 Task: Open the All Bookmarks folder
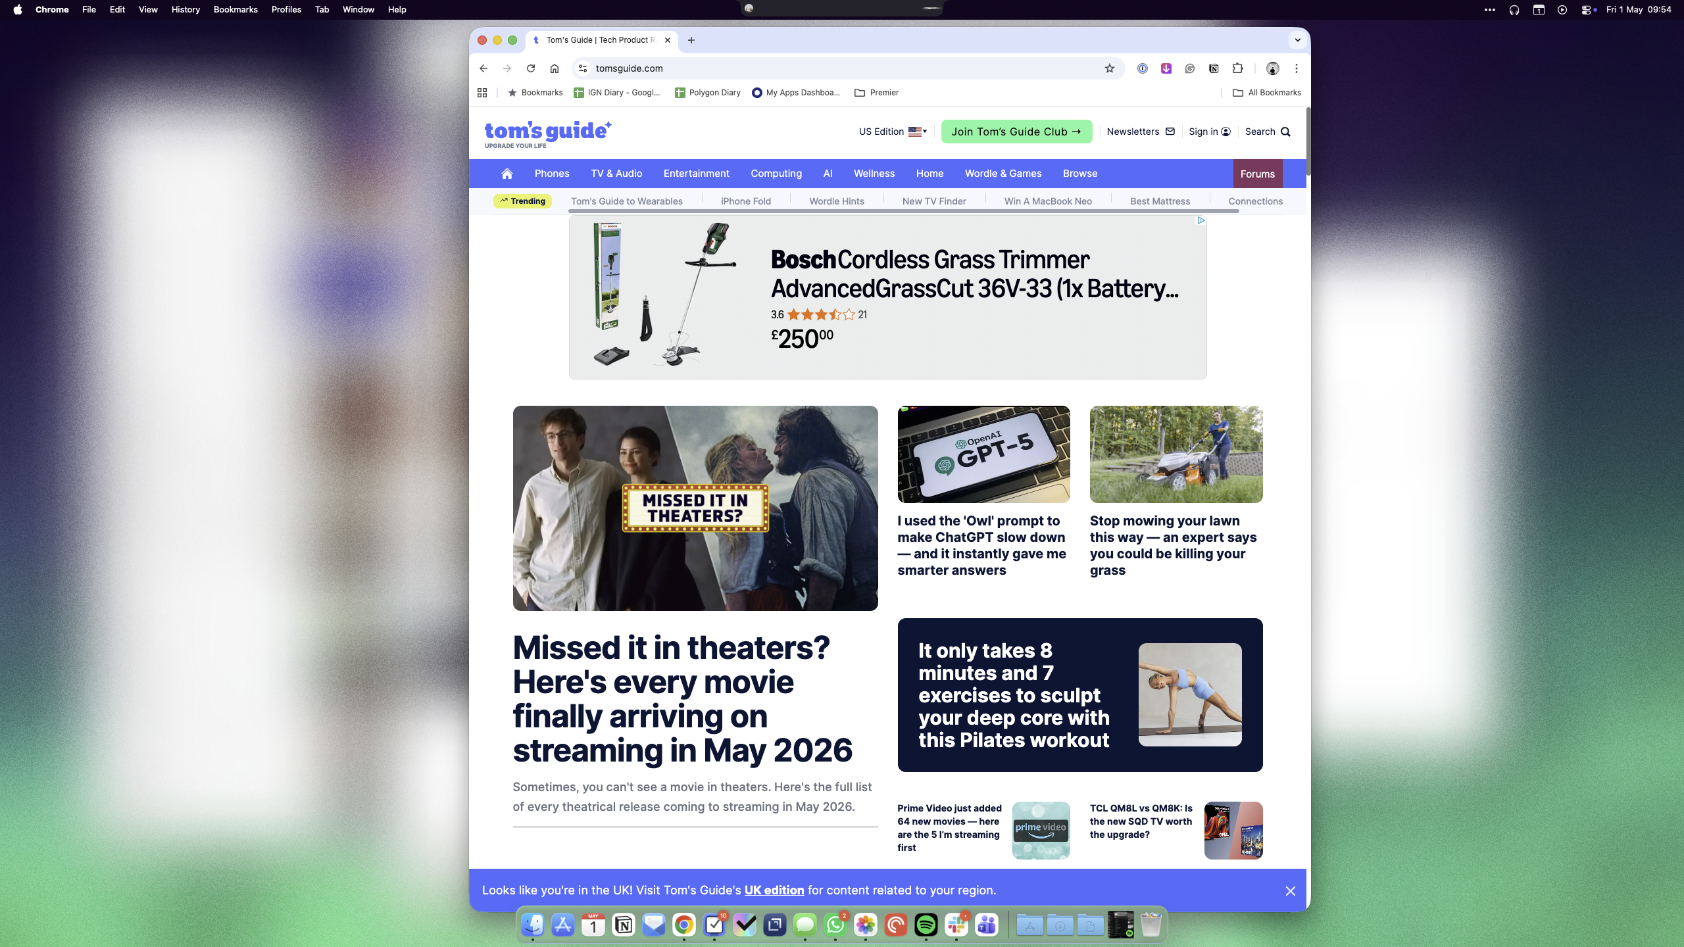[1266, 93]
